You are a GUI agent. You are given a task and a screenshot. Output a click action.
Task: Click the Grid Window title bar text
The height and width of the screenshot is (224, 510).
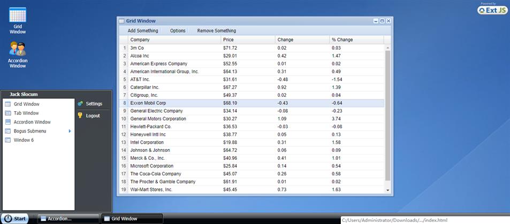[x=141, y=21]
